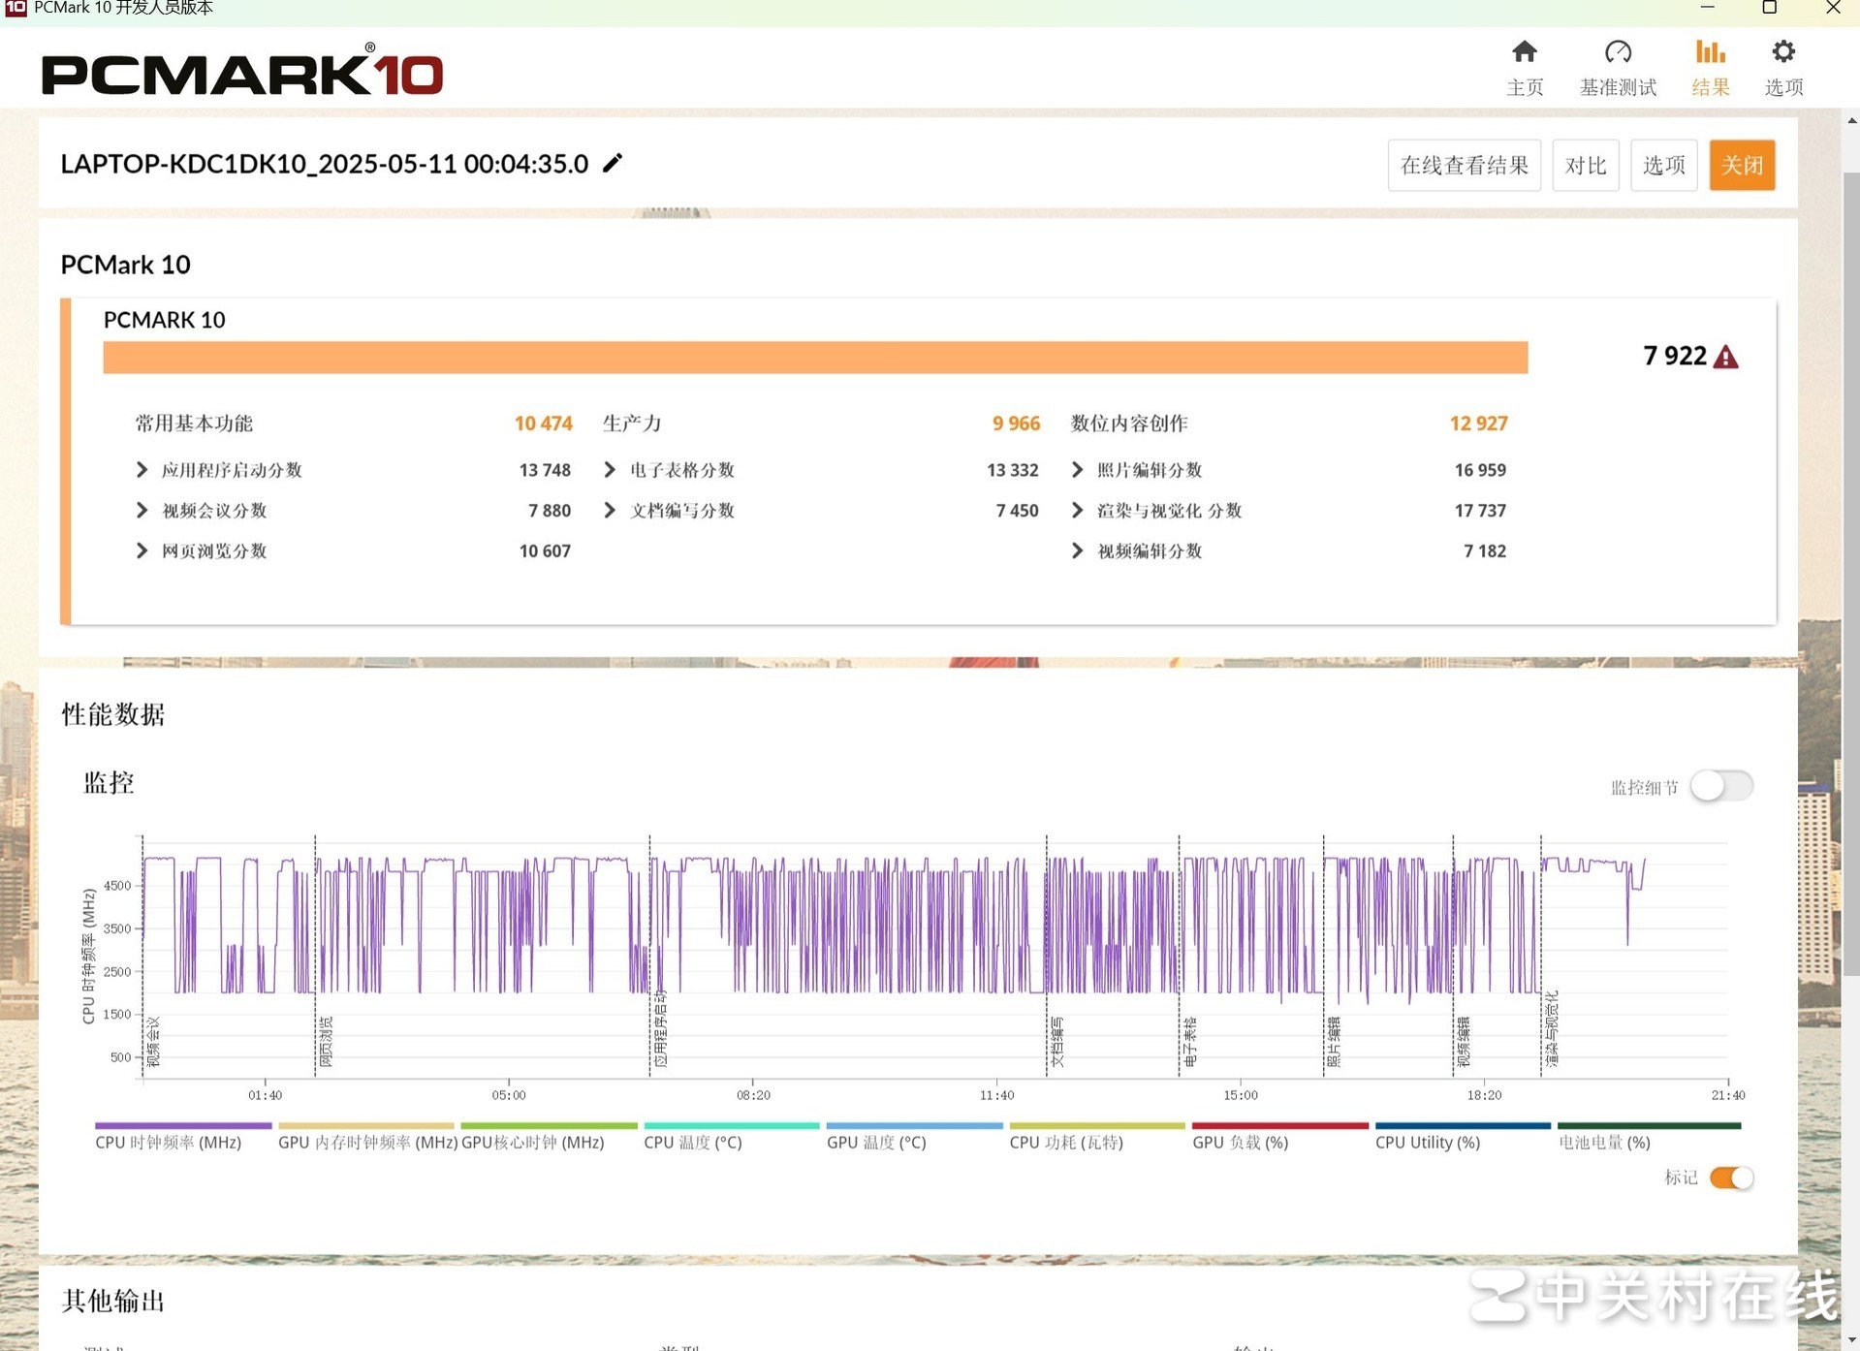Click the 文档编写 chart marker
The image size is (1860, 1351).
click(x=1056, y=1042)
